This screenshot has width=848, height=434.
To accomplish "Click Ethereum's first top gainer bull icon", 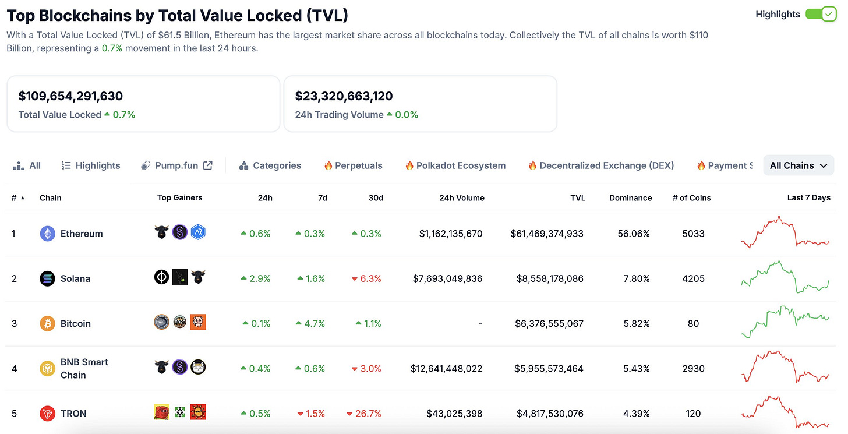I will 161,232.
